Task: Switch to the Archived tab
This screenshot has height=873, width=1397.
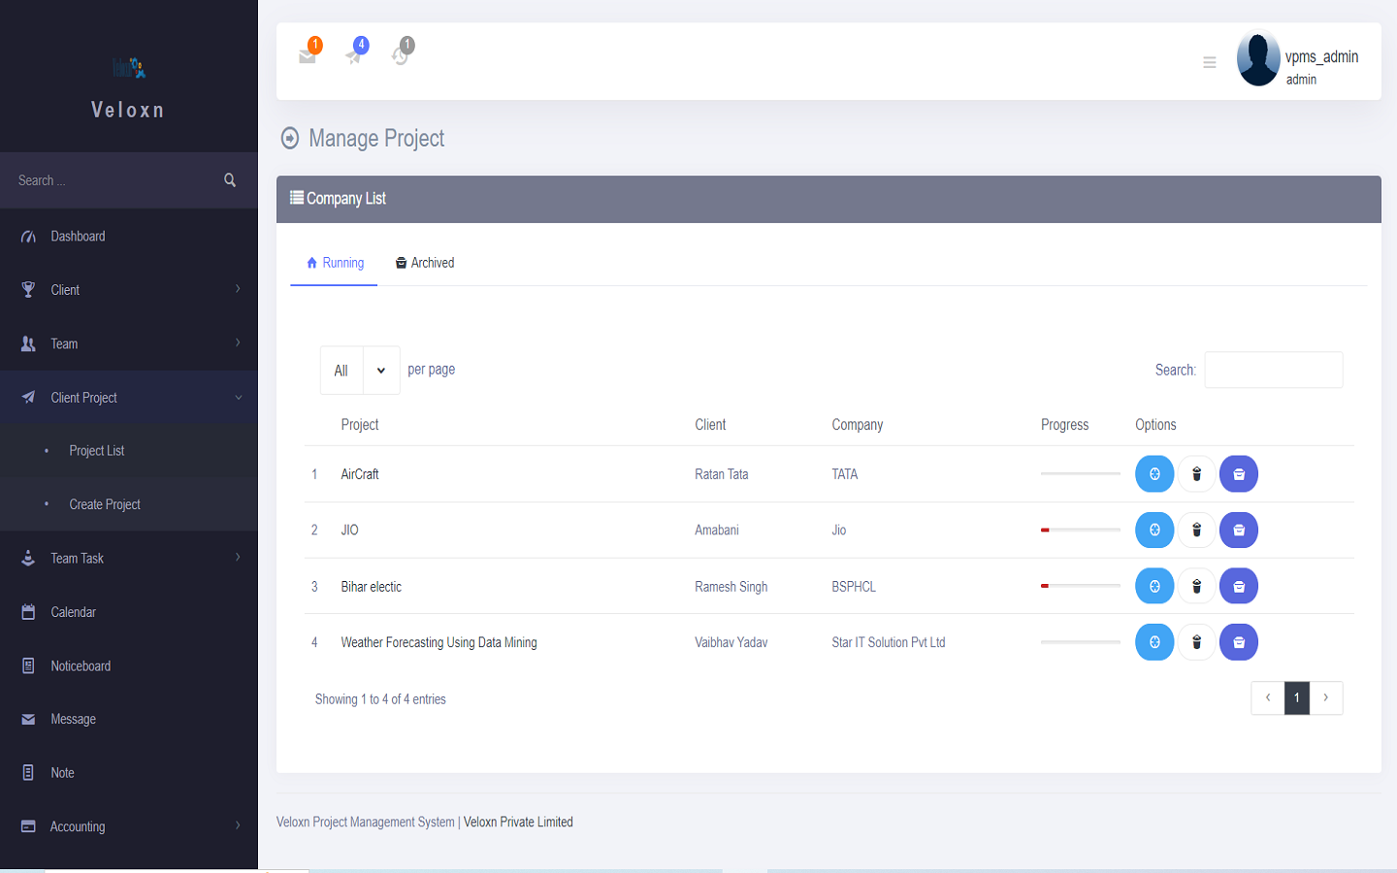Action: pyautogui.click(x=425, y=262)
